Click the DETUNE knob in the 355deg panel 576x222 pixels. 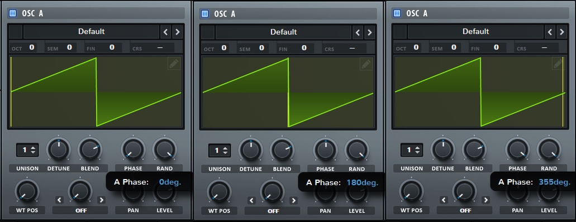coord(443,149)
